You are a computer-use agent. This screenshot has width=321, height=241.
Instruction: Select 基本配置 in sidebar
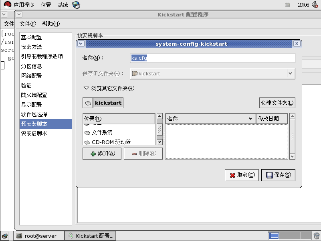46,37
